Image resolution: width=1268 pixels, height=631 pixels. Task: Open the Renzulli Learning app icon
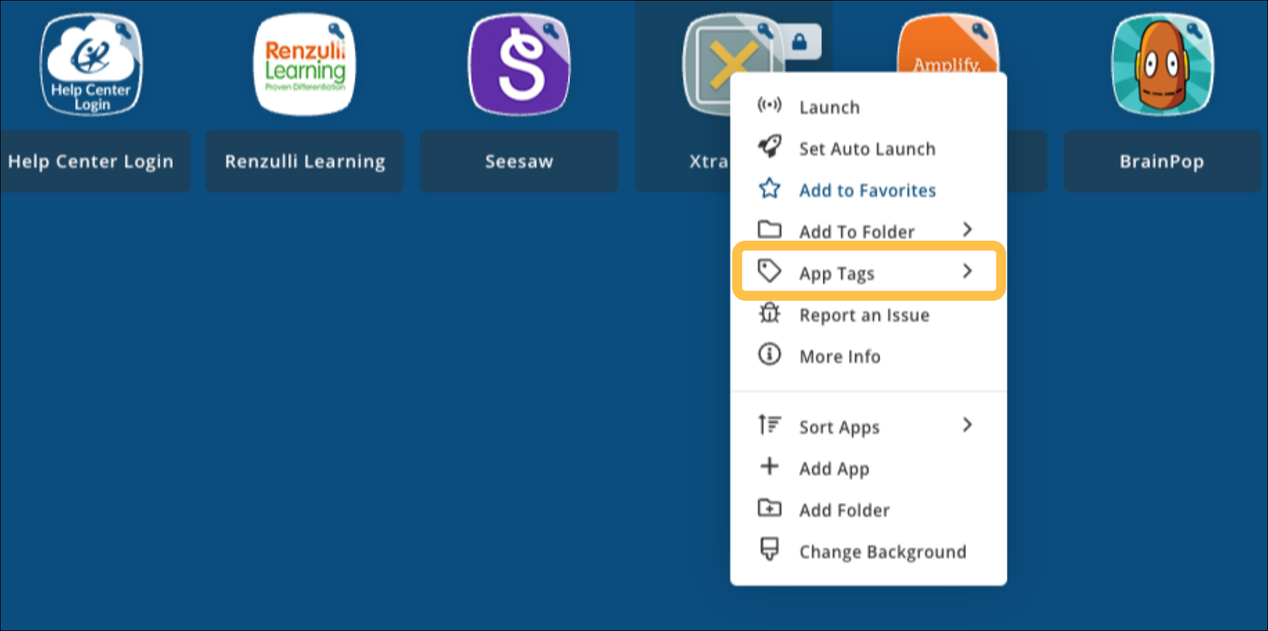[x=305, y=65]
